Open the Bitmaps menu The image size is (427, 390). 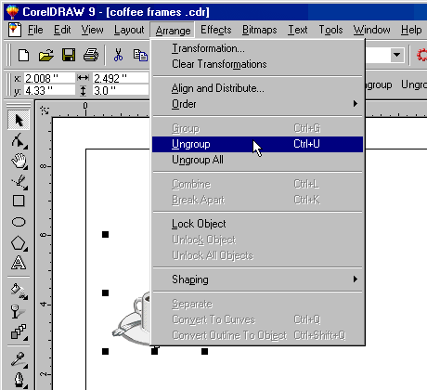(259, 30)
